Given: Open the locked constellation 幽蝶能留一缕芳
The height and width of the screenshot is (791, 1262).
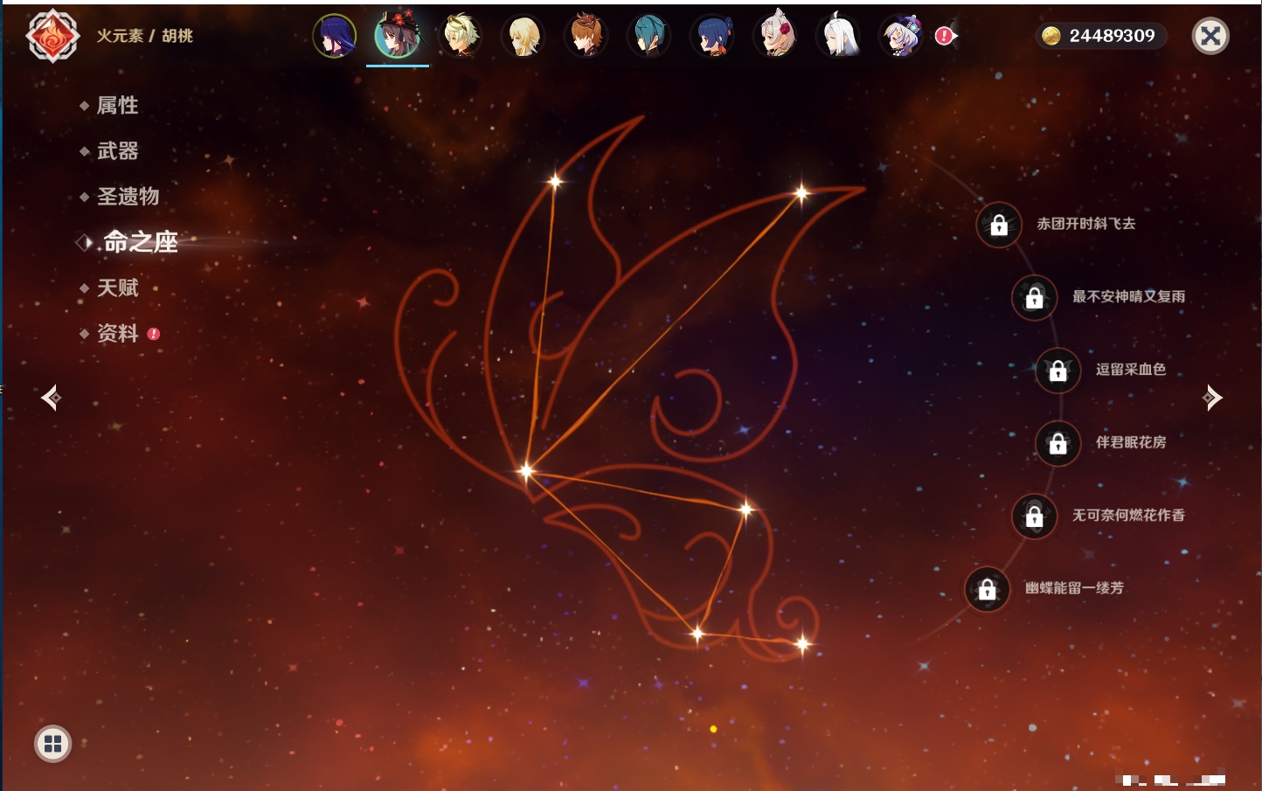Looking at the screenshot, I should click(987, 589).
